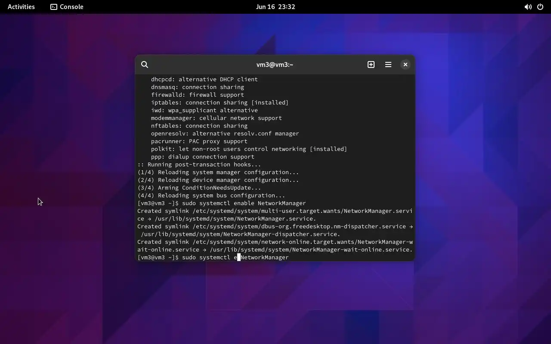The height and width of the screenshot is (344, 551).
Task: Click 'iptables: connection sharing [installed]' line
Action: [x=220, y=102]
